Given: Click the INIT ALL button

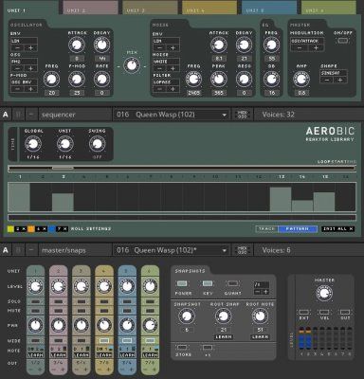Looking at the screenshot, I should click(x=337, y=229).
